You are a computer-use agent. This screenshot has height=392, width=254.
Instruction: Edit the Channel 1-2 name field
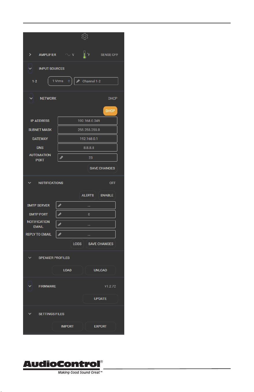point(96,81)
